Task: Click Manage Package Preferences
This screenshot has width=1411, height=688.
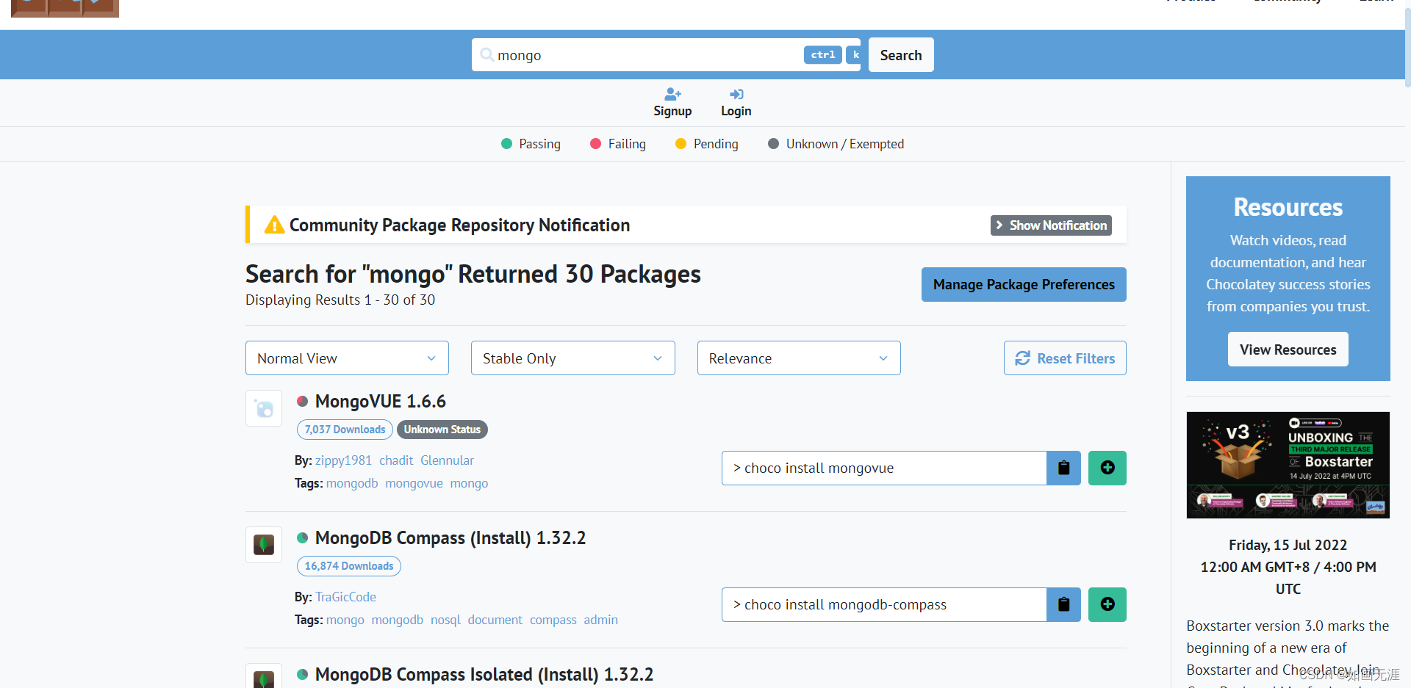Action: (x=1024, y=284)
